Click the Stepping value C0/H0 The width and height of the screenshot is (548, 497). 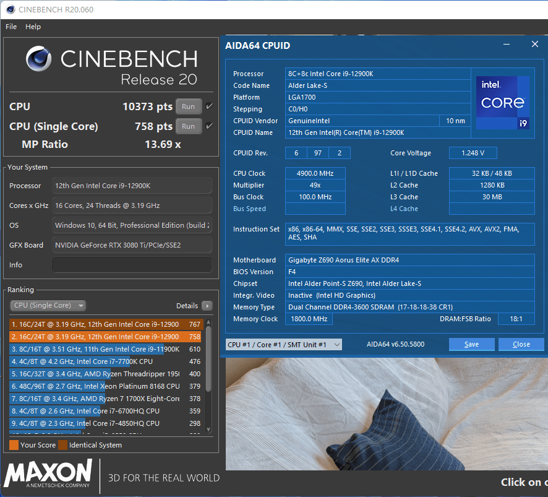pos(378,109)
